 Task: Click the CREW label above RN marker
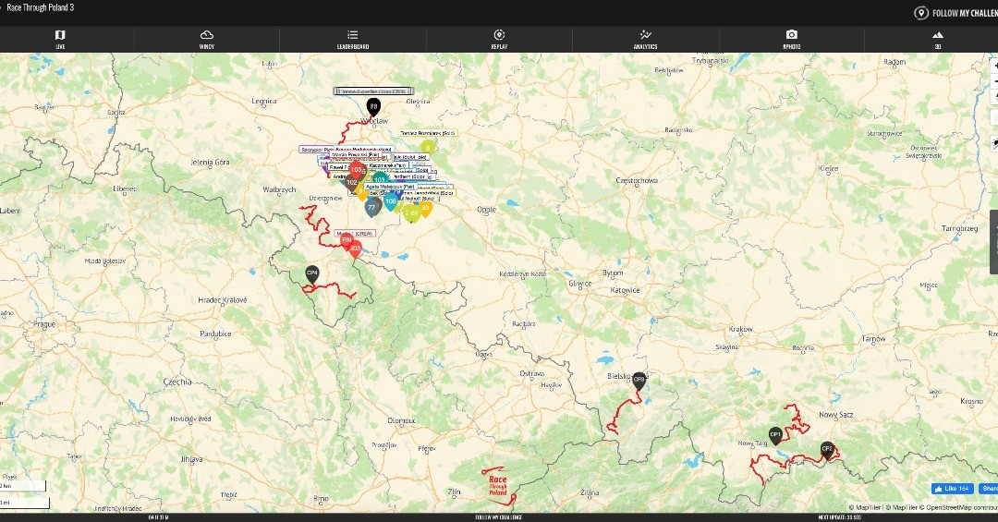pyautogui.click(x=355, y=234)
